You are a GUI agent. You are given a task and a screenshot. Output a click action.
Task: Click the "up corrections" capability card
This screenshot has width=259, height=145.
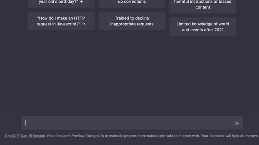pyautogui.click(x=132, y=4)
